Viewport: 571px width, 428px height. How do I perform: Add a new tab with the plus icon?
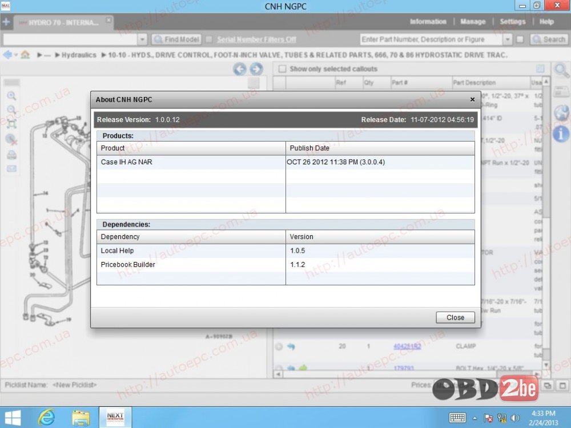tap(6, 22)
